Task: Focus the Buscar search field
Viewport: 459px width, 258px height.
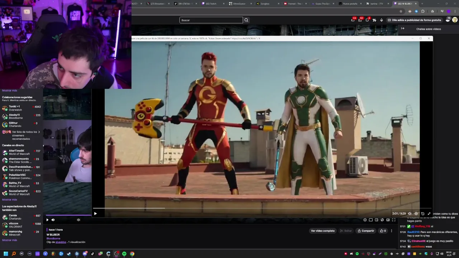Action: coord(211,20)
